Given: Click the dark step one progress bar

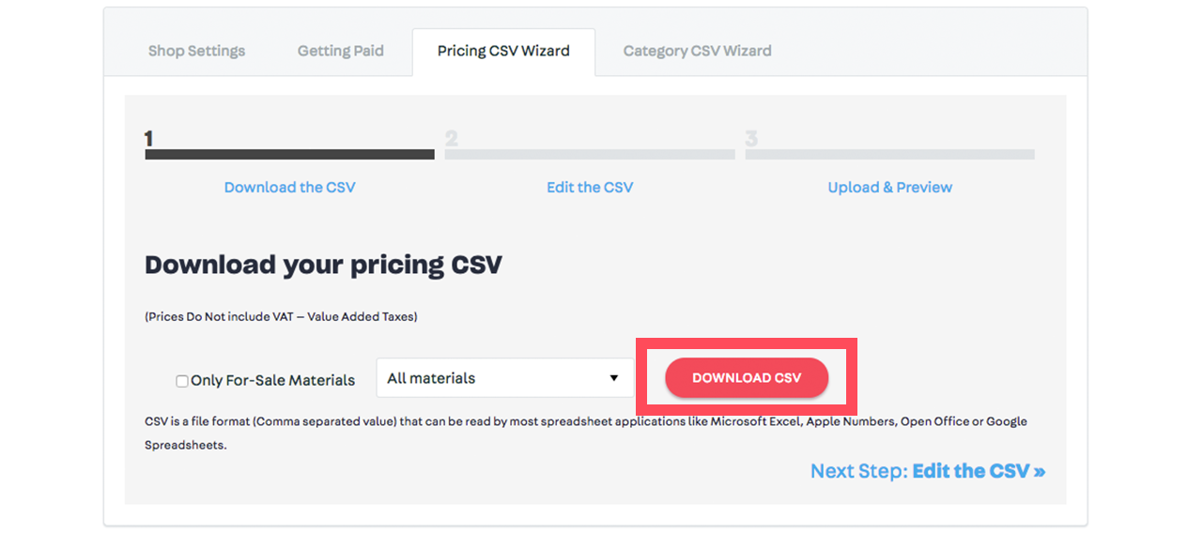Looking at the screenshot, I should pos(289,155).
